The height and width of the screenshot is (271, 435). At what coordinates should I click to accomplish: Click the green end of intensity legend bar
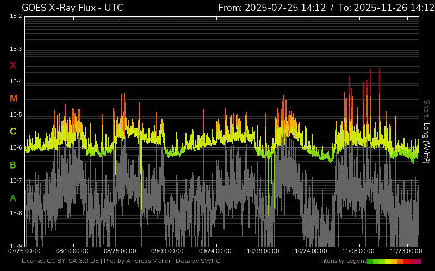(370, 261)
